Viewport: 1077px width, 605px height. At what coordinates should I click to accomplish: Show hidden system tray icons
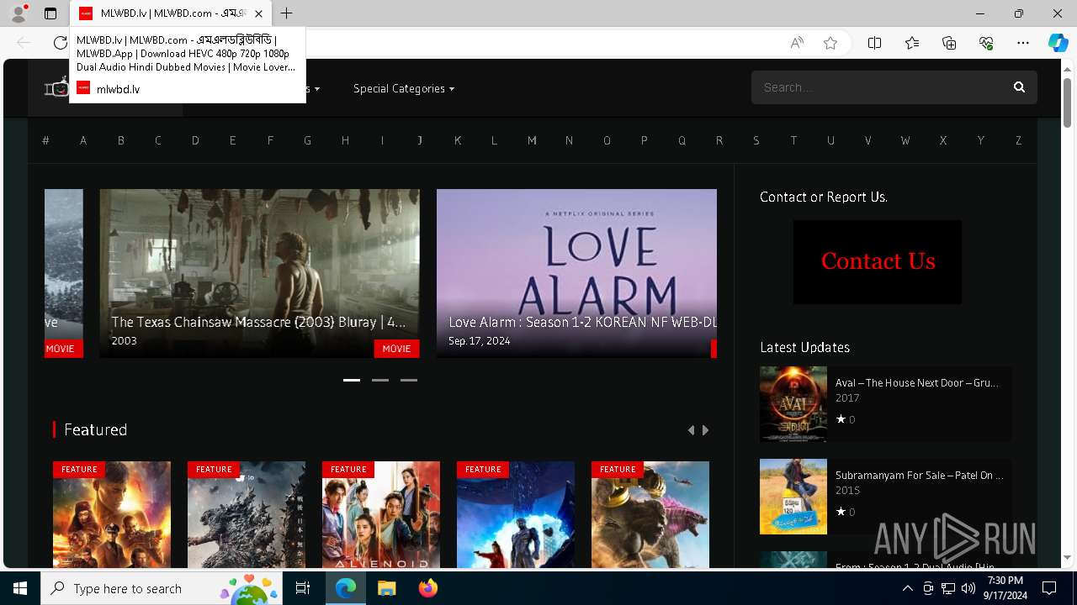click(x=907, y=588)
